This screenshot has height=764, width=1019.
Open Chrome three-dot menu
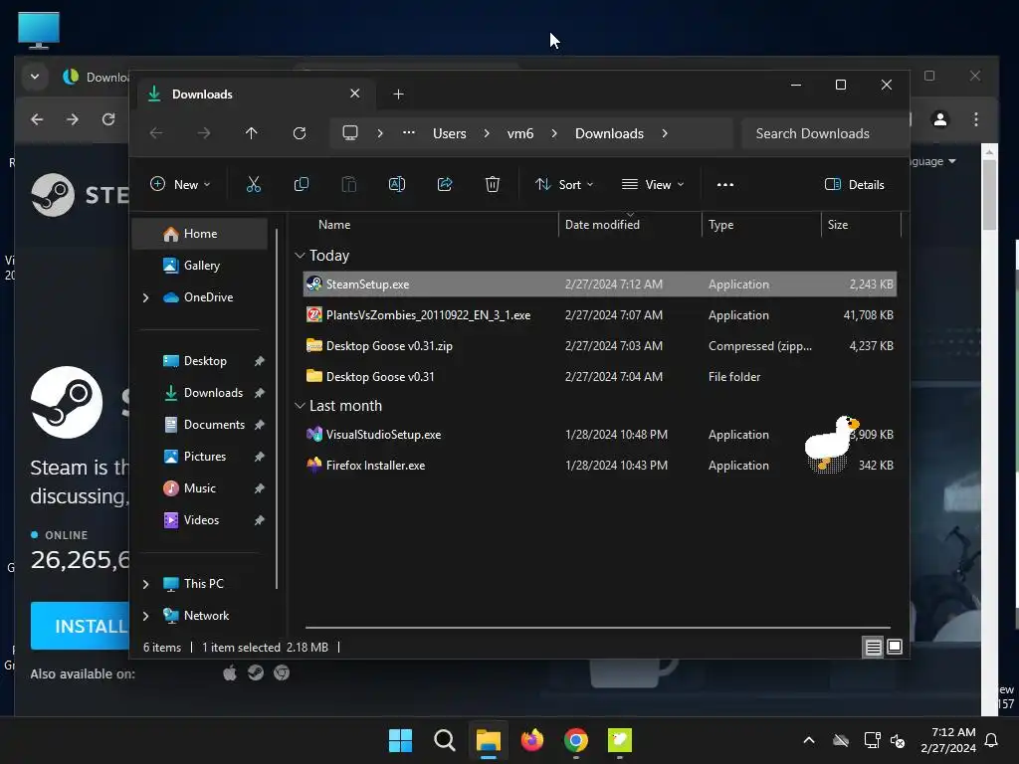click(x=976, y=119)
